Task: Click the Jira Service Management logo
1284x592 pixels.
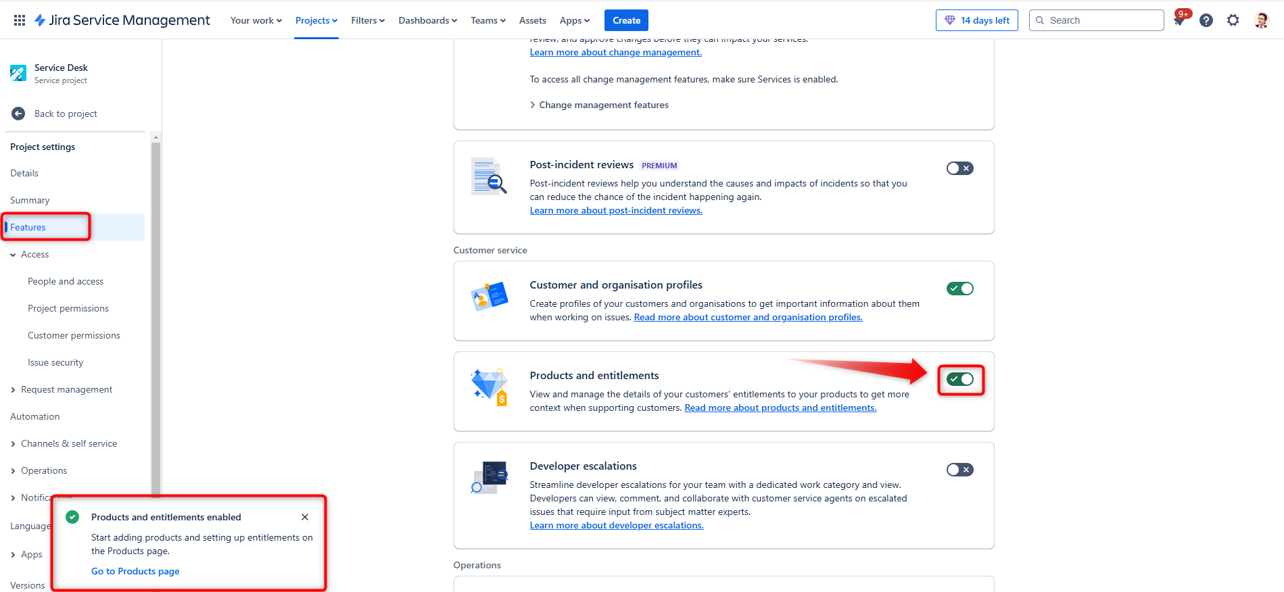Action: pyautogui.click(x=122, y=20)
